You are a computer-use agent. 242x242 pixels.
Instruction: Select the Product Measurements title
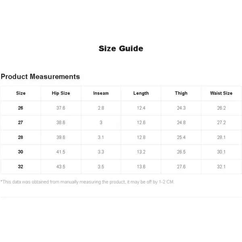40,77
